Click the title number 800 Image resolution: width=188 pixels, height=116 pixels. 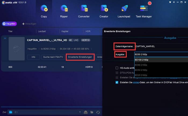coord(10,67)
